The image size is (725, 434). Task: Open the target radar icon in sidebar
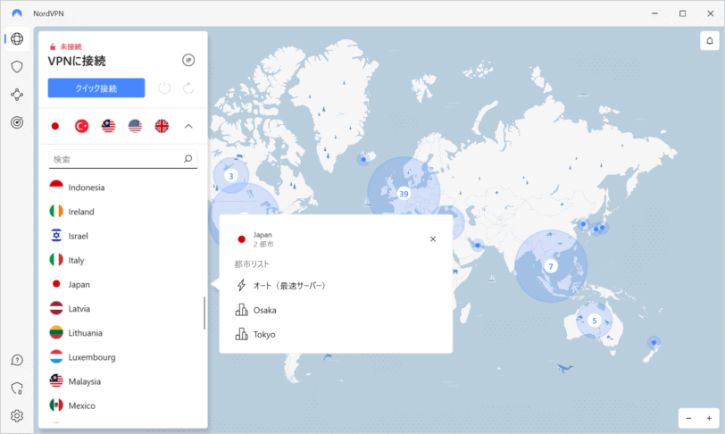tap(17, 122)
